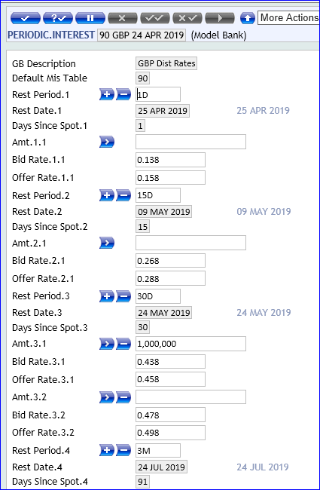Click the double-checkmark authorise icon
The height and width of the screenshot is (490, 320).
[155, 18]
